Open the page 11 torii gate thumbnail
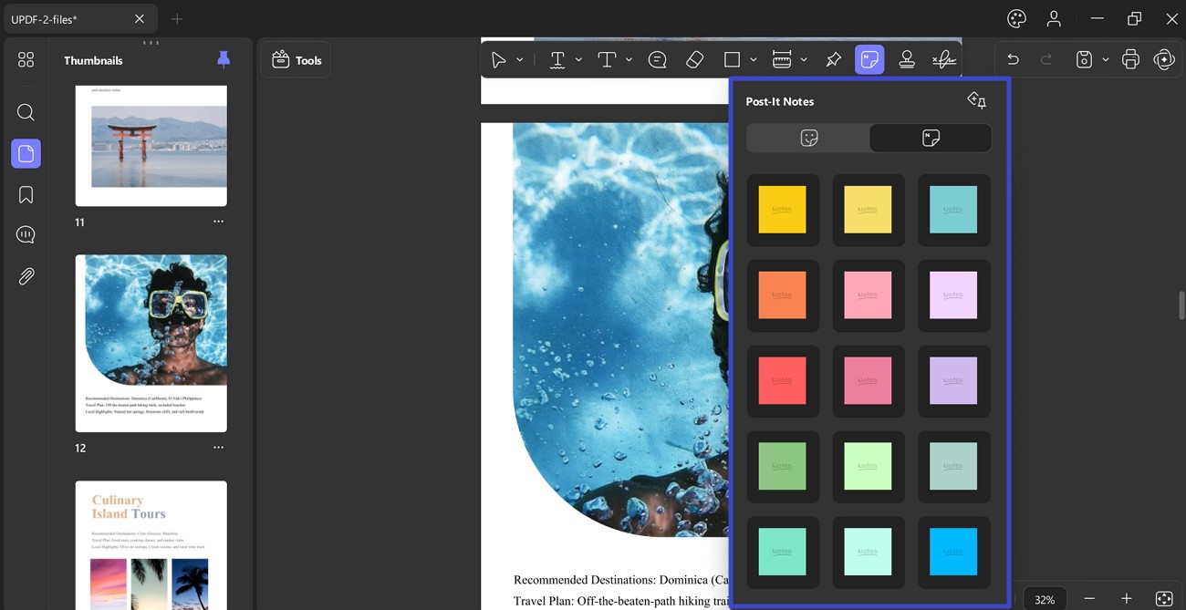The height and width of the screenshot is (610, 1186). (x=151, y=146)
